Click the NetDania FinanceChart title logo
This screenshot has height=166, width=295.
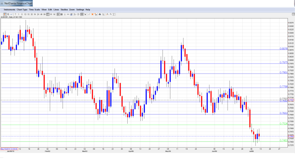click(x=16, y=3)
